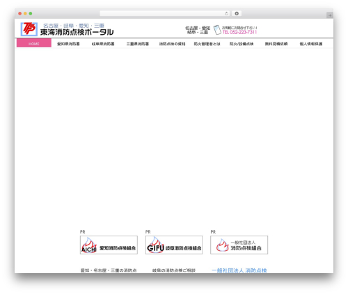This screenshot has width=348, height=294.
Task: Open the 一般社団法人 消防点検組合 banner
Action: (239, 245)
